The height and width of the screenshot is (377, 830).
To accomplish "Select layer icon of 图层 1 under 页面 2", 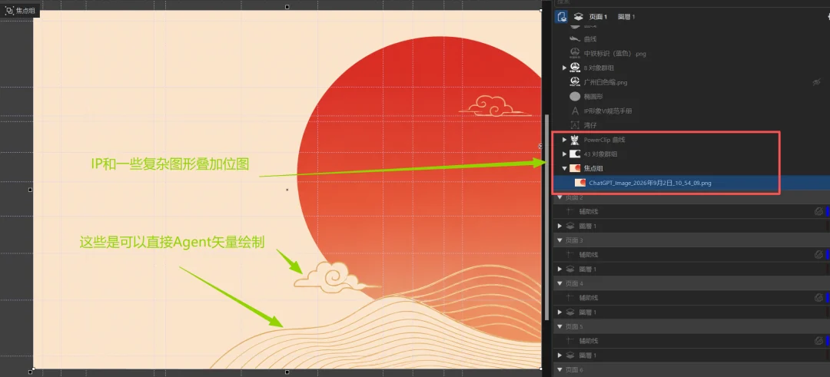I will (570, 226).
